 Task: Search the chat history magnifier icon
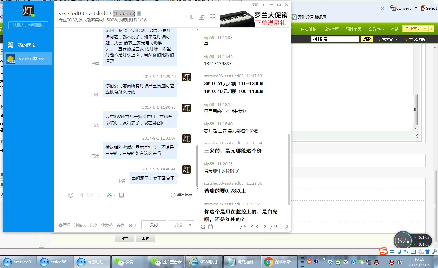click(203, 227)
